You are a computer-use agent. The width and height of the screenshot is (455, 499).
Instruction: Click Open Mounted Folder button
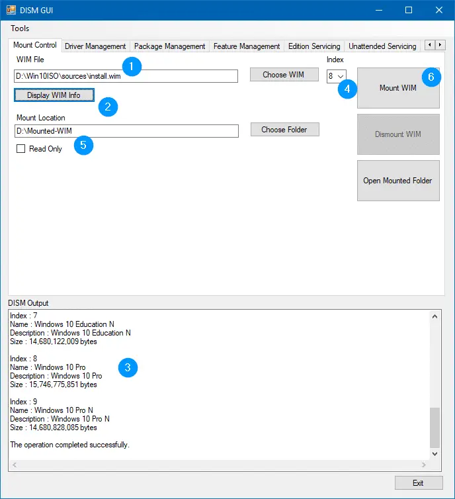398,181
